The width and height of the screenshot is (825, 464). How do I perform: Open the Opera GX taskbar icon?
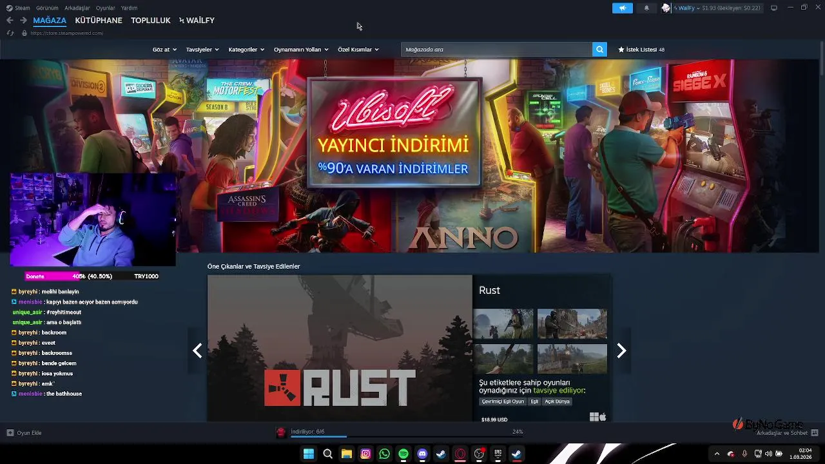click(x=460, y=454)
